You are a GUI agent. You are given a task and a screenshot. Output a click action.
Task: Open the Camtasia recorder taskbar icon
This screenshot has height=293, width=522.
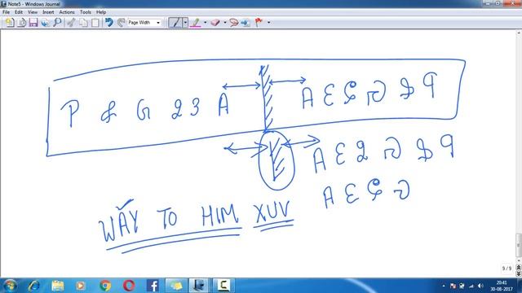pos(223,286)
